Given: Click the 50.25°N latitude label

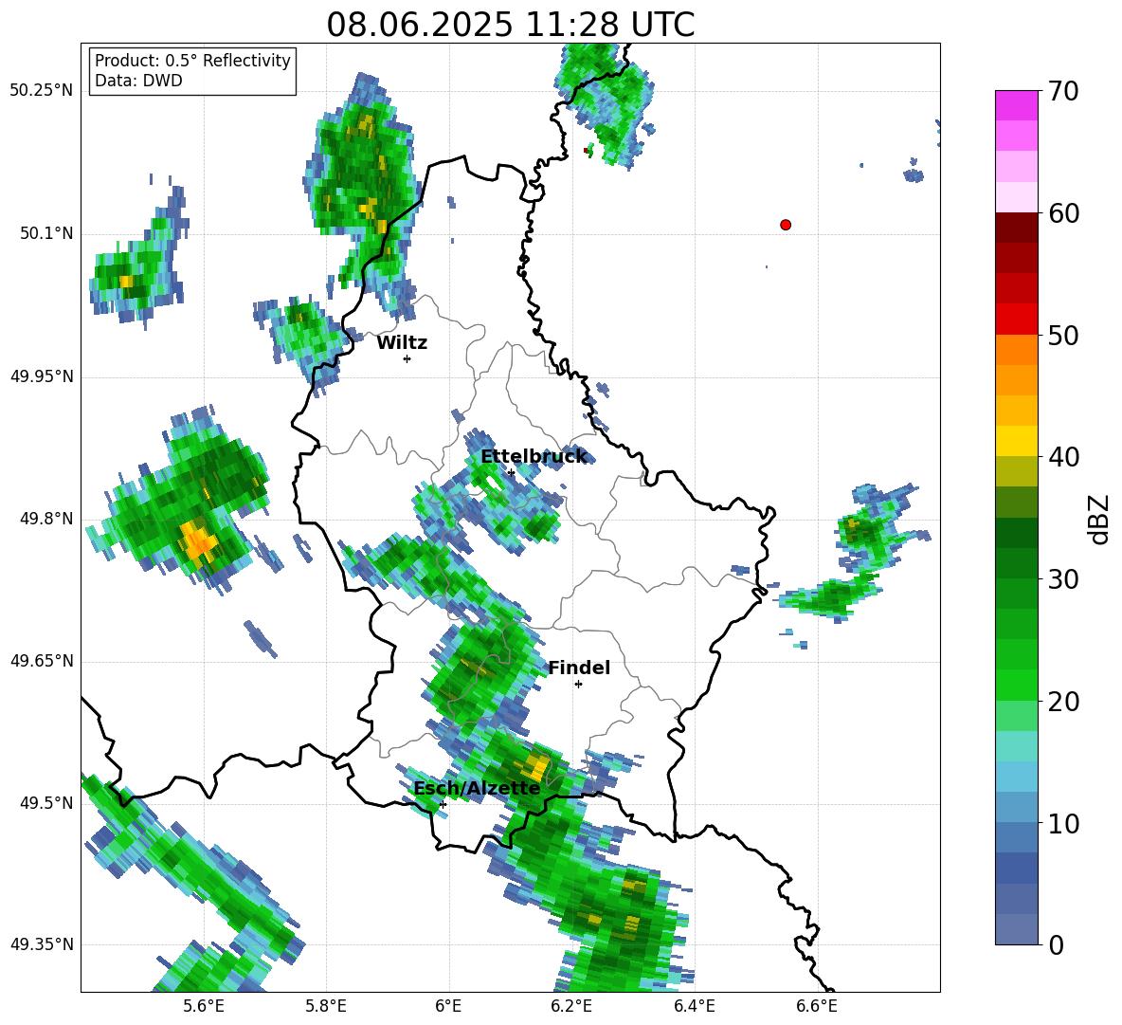Looking at the screenshot, I should 42,91.
